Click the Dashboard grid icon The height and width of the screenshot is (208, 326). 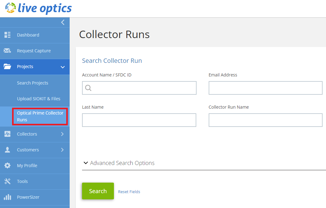pos(7,35)
